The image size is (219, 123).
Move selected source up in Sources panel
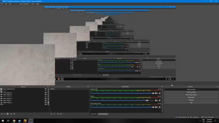pyautogui.click(x=11, y=114)
